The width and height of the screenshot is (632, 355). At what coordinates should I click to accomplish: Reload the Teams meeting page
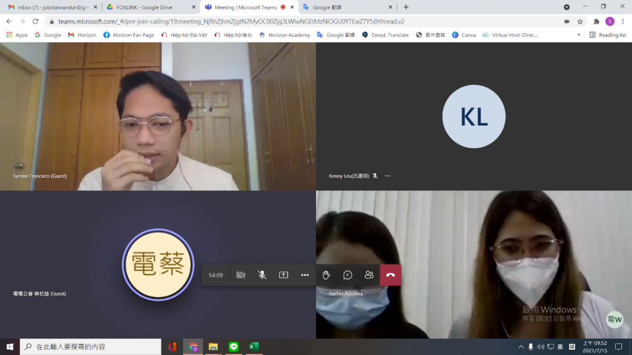pos(35,22)
